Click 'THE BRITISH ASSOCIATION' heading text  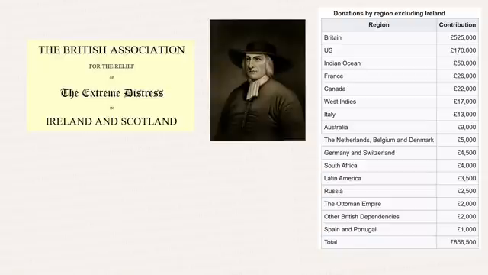click(111, 50)
